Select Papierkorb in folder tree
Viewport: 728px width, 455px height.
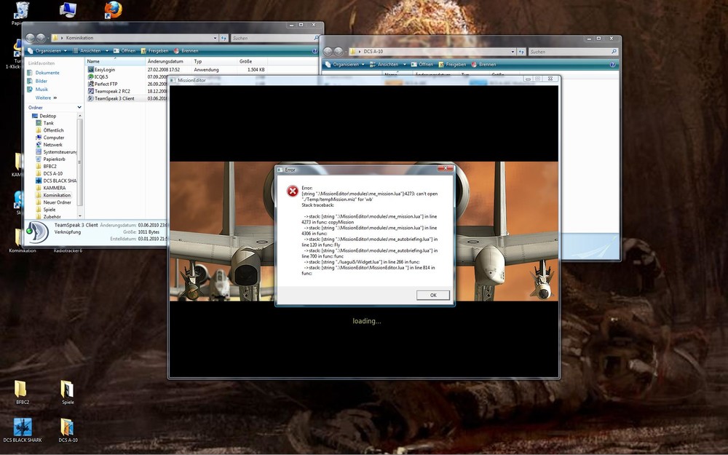click(x=51, y=159)
